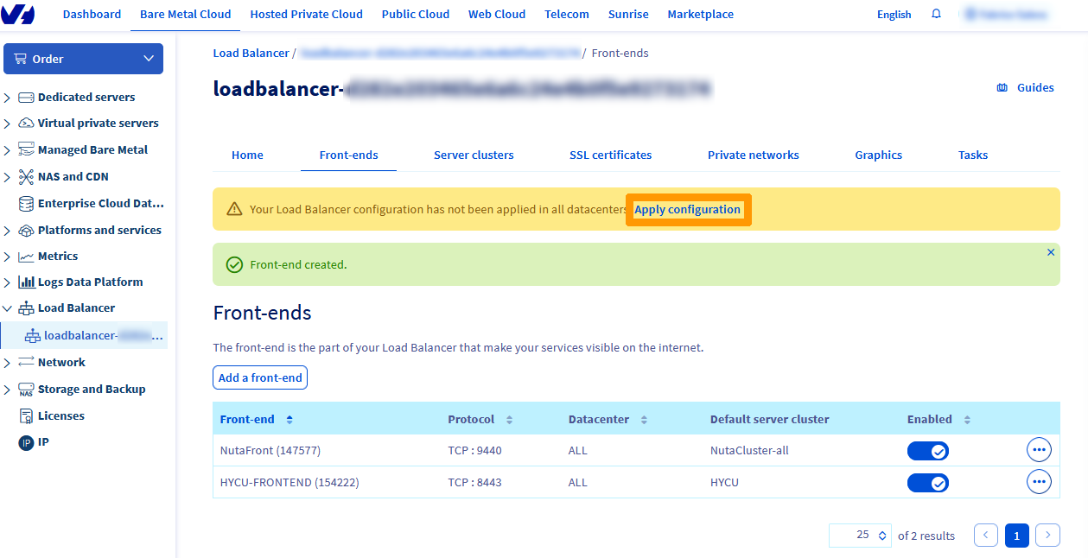The height and width of the screenshot is (558, 1088).
Task: Expand the Order dropdown
Action: click(x=83, y=58)
